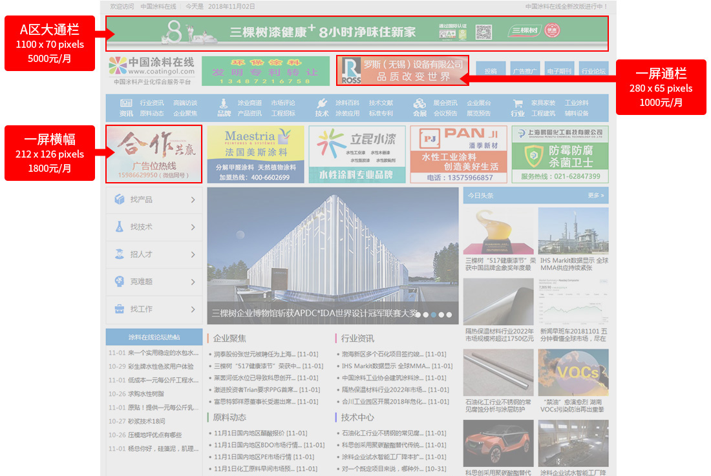Image resolution: width=711 pixels, height=476 pixels.
Task: Open the 行业资讯 navigation item
Action: pyautogui.click(x=152, y=103)
